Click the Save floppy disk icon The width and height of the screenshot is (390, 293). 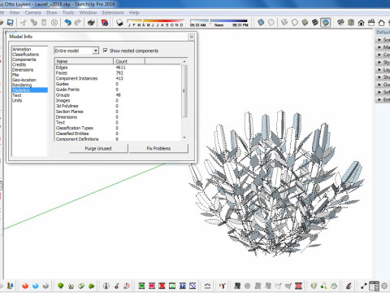click(x=10, y=23)
